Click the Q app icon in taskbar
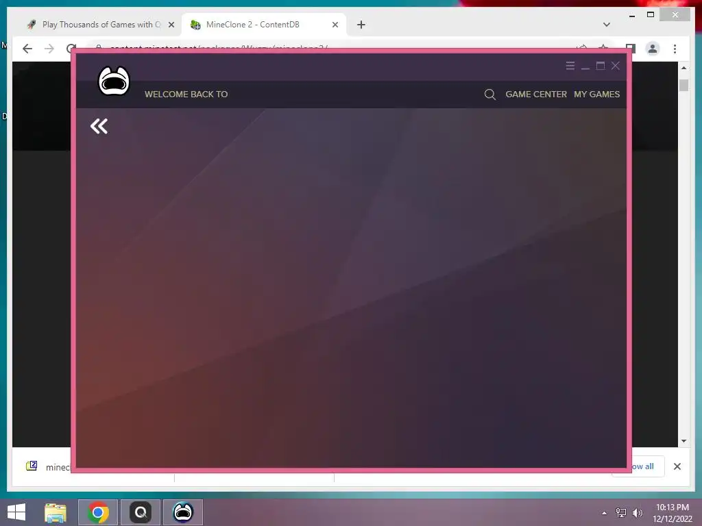Image resolution: width=702 pixels, height=526 pixels. 141,512
